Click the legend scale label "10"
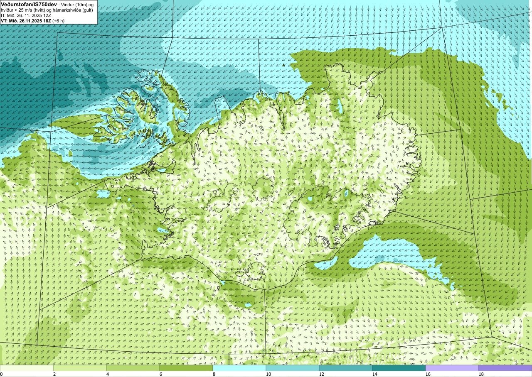Image resolution: width=532 pixels, height=377 pixels. [268, 374]
